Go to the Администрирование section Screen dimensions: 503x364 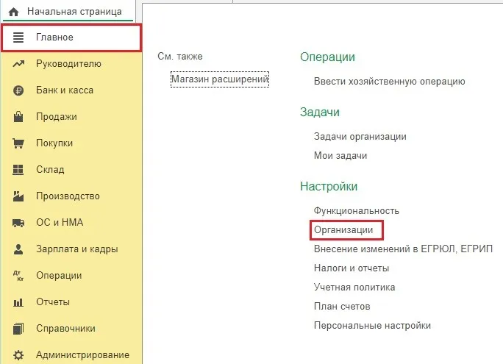pyautogui.click(x=71, y=355)
